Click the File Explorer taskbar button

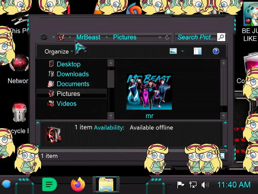106,185
